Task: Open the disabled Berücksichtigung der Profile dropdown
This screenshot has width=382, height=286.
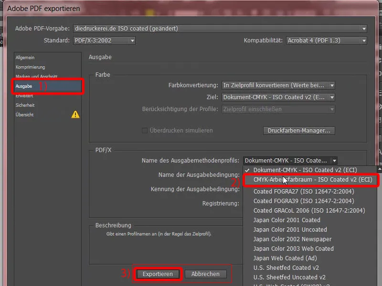Action: click(x=278, y=109)
